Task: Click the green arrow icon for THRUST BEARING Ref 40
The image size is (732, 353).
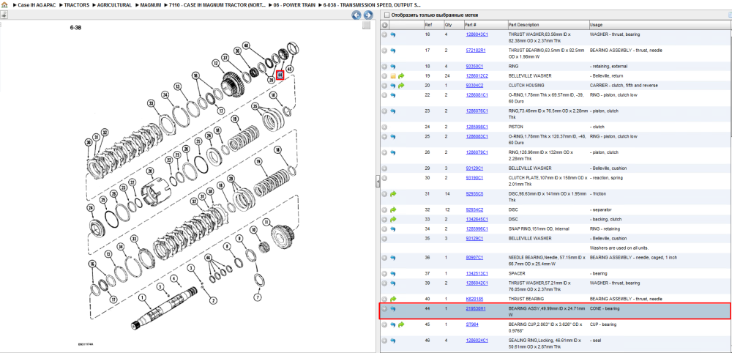Action: coord(393,299)
